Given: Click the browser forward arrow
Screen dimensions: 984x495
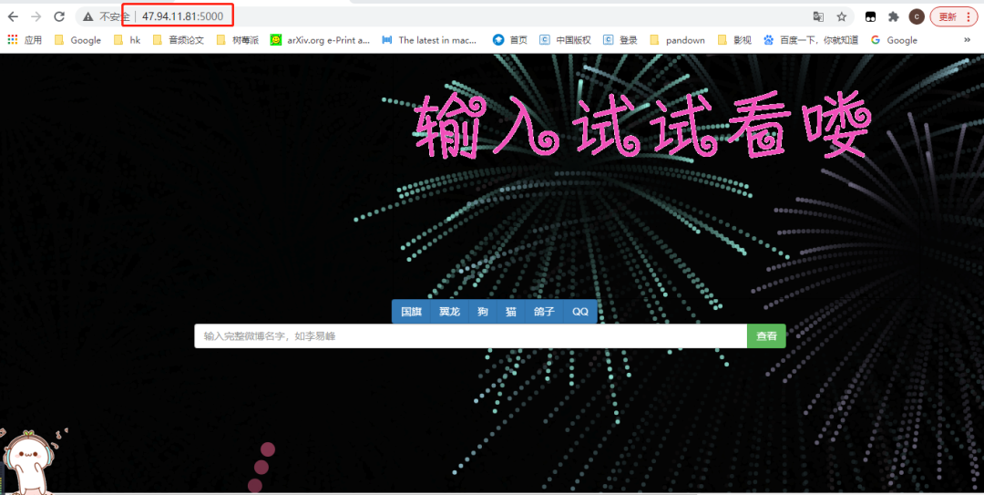Looking at the screenshot, I should pos(36,17).
